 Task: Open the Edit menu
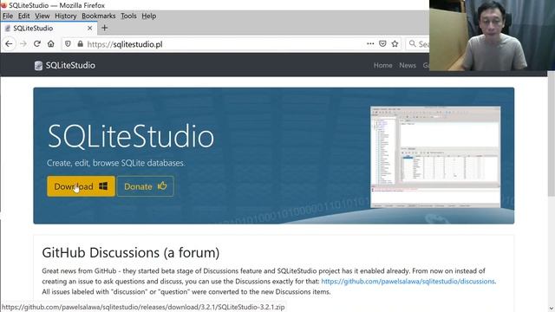[23, 16]
